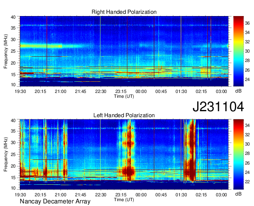Click the Left Handed plot's color scale bar
The width and height of the screenshot is (254, 206).
[x=238, y=154]
